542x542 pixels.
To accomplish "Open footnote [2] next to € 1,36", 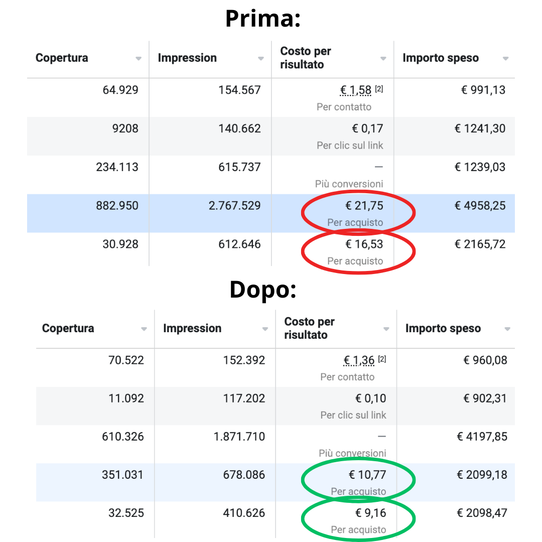I will (x=382, y=359).
